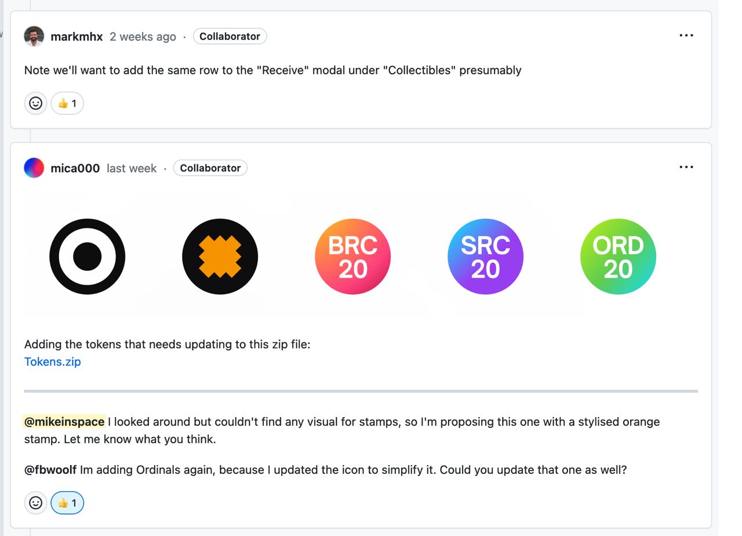Click the @fbwoolf mention
The width and height of the screenshot is (742, 536).
click(x=50, y=470)
